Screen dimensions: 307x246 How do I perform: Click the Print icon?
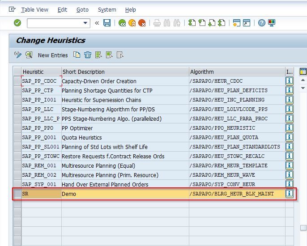pos(157,23)
